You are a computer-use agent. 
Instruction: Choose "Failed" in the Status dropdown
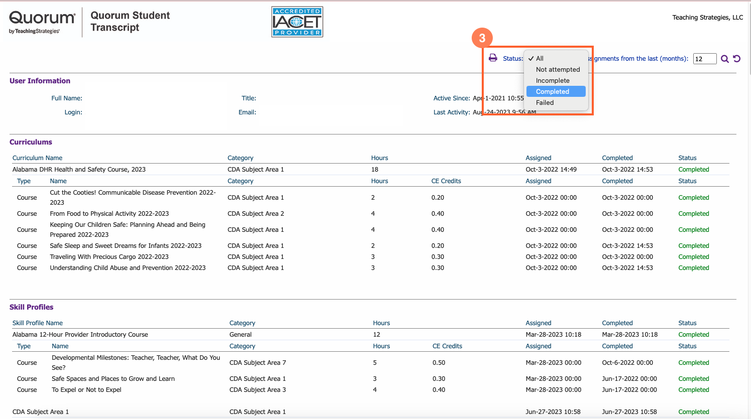pos(545,102)
